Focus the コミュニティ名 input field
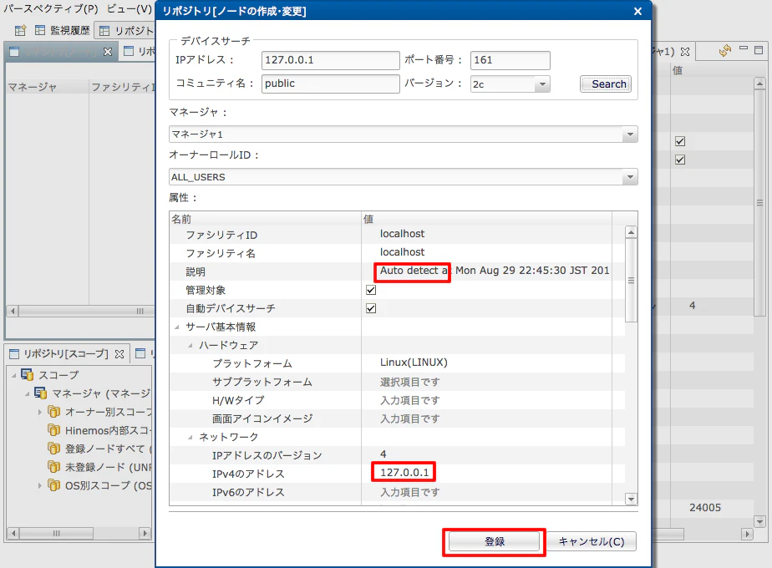 point(330,84)
